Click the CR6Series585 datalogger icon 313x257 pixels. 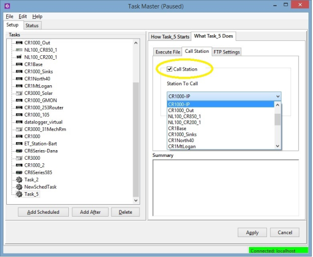[19, 172]
